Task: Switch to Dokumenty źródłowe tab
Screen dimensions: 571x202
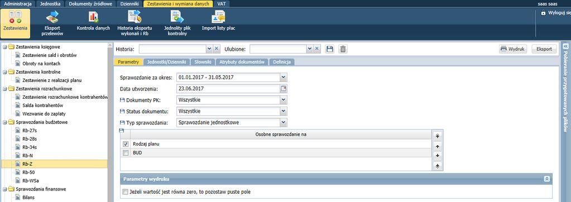Action: (90, 4)
